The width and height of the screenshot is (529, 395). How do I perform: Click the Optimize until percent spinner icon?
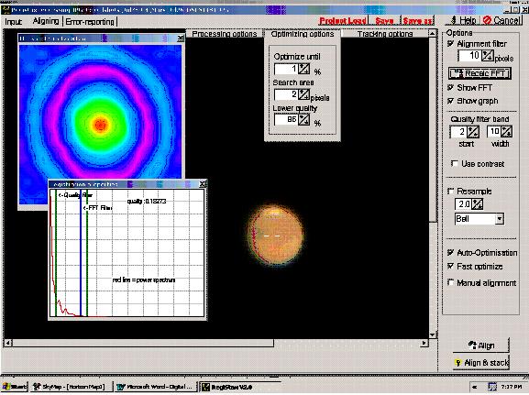pyautogui.click(x=303, y=69)
